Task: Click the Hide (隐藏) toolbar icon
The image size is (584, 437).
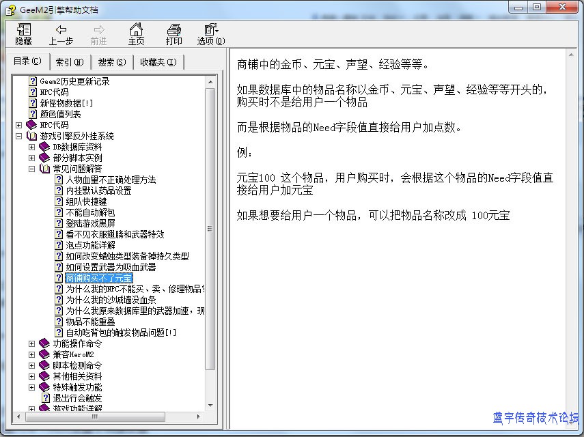Action: click(24, 29)
